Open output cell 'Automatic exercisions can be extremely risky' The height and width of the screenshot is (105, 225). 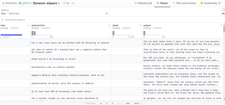point(183,75)
